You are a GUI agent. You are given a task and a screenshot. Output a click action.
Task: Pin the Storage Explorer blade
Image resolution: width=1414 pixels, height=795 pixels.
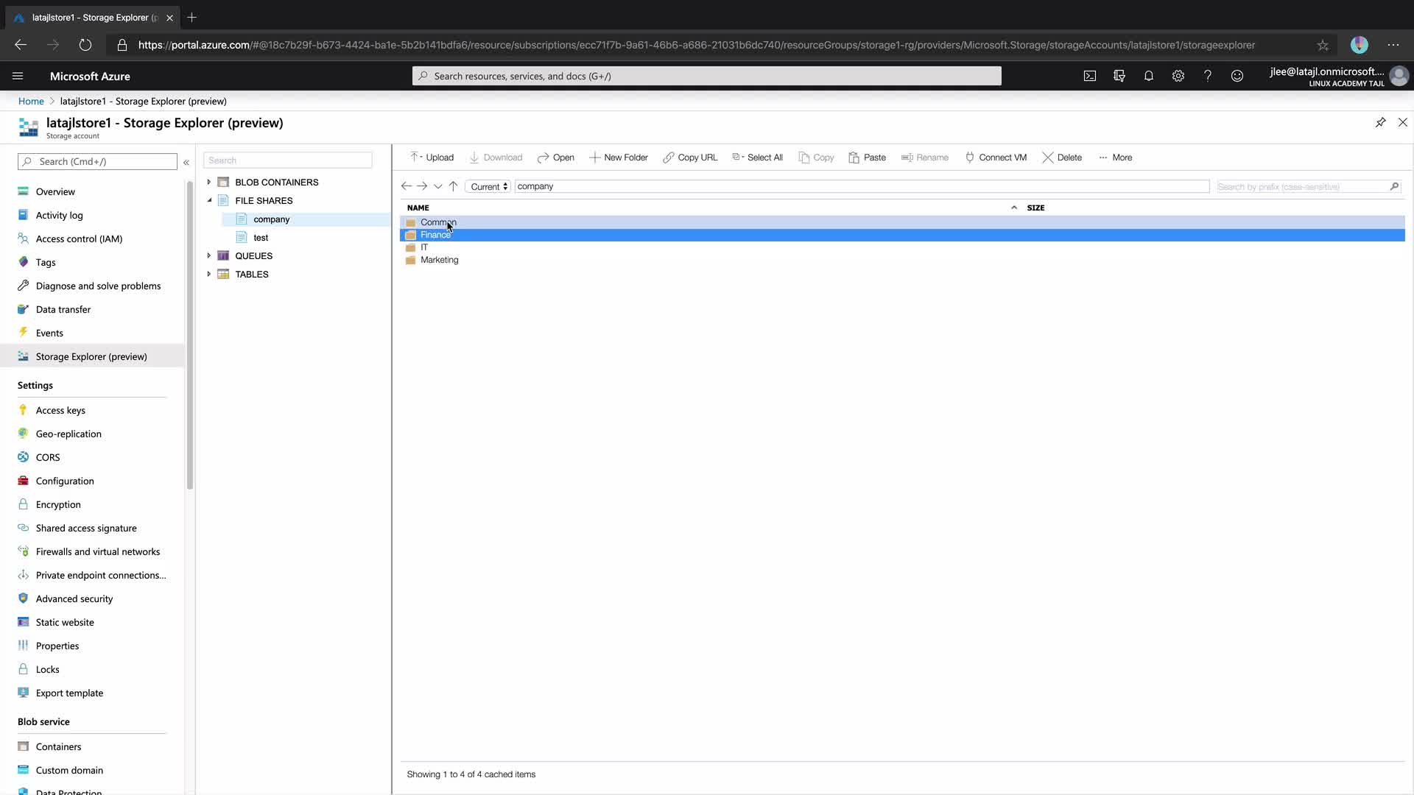point(1381,122)
